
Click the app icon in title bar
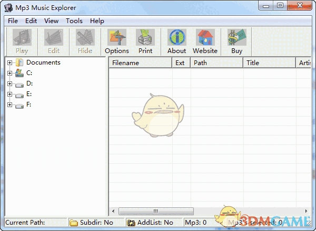click(x=8, y=8)
